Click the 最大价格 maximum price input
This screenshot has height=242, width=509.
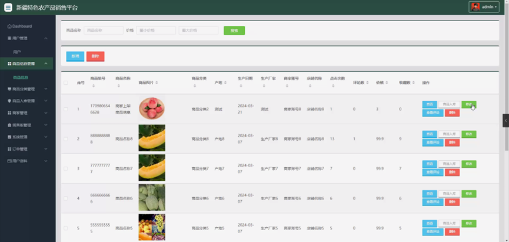coord(198,30)
